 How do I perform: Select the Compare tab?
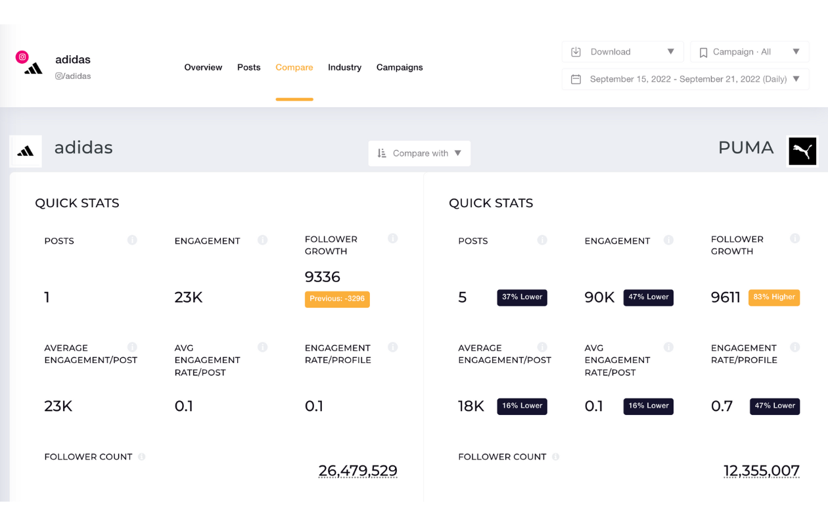(x=294, y=67)
